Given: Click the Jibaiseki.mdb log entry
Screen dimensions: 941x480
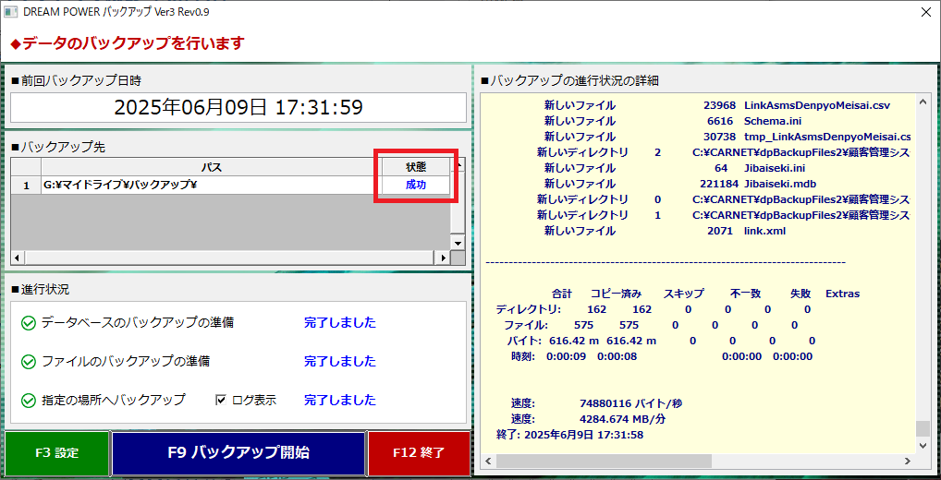Looking at the screenshot, I should (779, 184).
